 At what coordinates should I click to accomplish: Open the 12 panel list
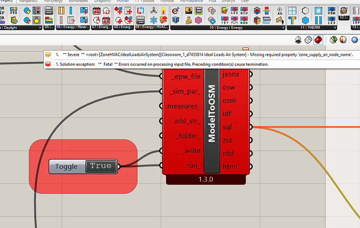coord(344,17)
